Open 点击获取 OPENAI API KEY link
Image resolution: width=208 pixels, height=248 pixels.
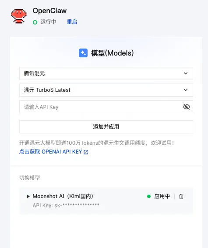54,152
